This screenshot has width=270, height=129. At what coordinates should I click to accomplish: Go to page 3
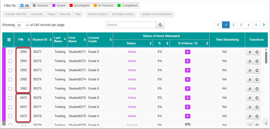pyautogui.click(x=241, y=25)
